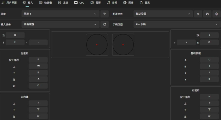The image size is (221, 120).
Task: Switch to the 快捷键 tab
Action: [x=46, y=3]
